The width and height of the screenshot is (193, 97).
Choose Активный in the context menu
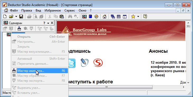point(40,59)
